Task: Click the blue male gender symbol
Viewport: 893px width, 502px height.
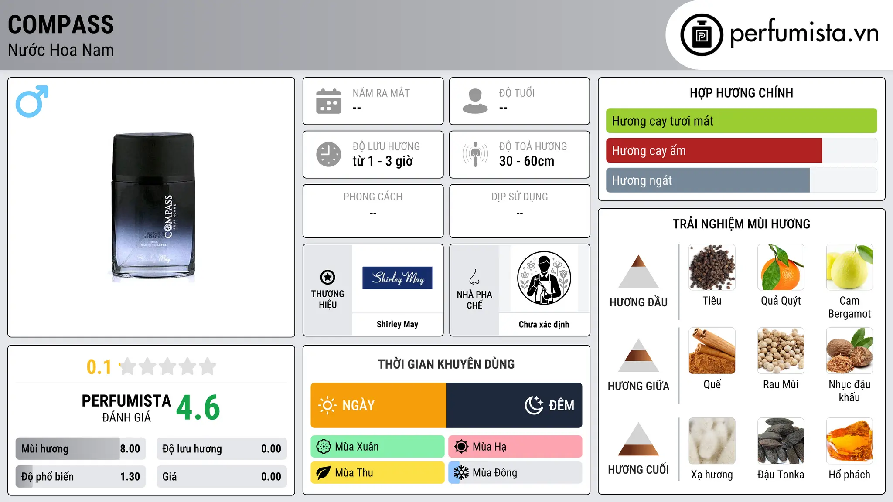Action: click(x=32, y=101)
